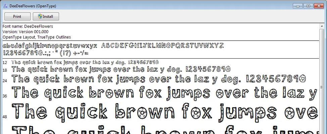
Task: Click the size 24 sample label
Action: pos(5,80)
